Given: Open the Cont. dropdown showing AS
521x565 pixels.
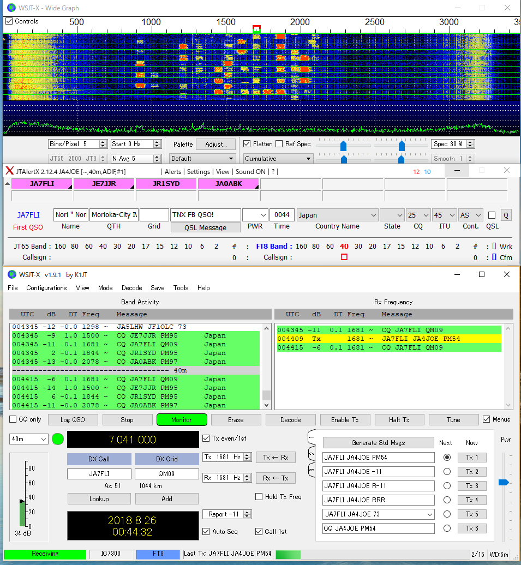Looking at the screenshot, I should click(471, 215).
